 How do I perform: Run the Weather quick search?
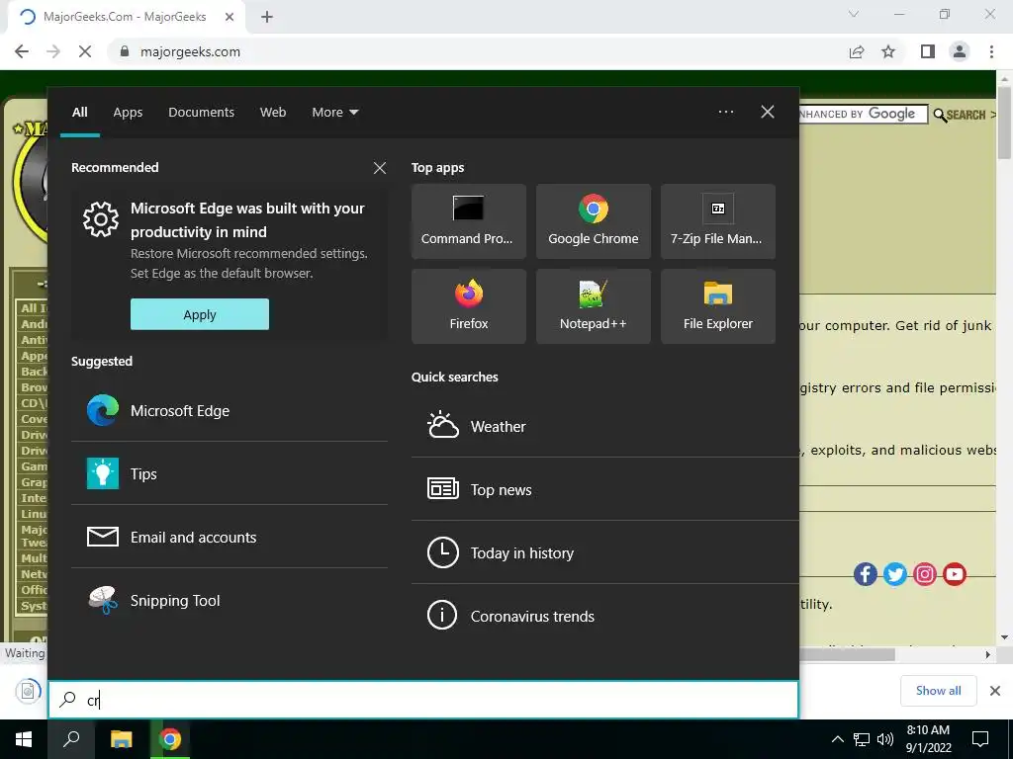[x=604, y=426]
